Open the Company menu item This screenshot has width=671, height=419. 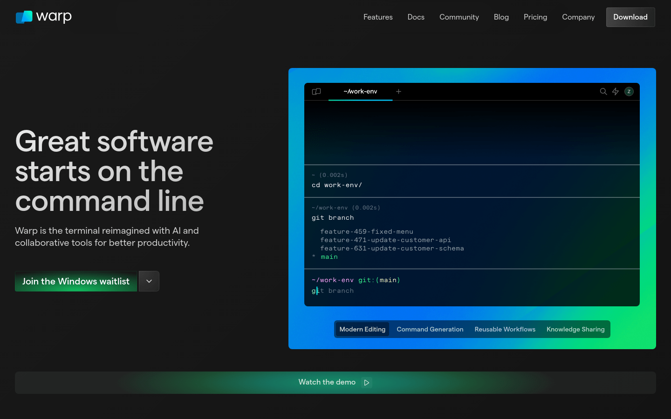click(x=578, y=17)
